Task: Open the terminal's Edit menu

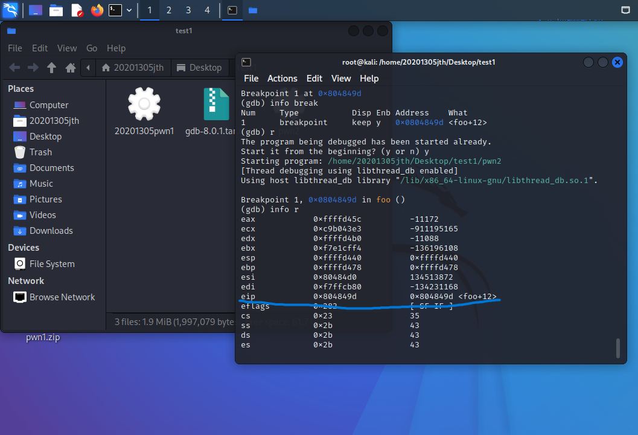Action: tap(314, 79)
